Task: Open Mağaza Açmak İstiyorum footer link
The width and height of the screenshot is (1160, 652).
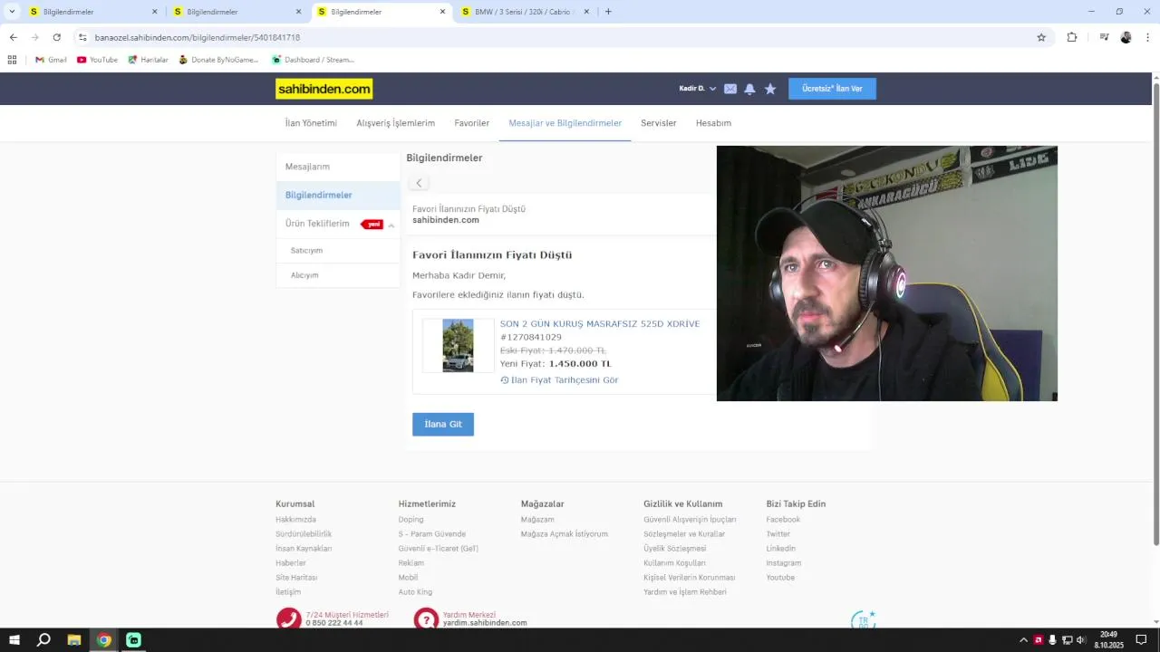Action: (565, 534)
